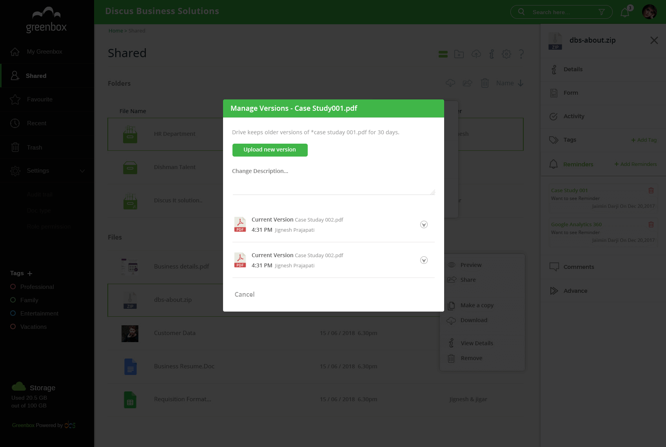
Task: Click the Change Description text field
Action: [333, 182]
